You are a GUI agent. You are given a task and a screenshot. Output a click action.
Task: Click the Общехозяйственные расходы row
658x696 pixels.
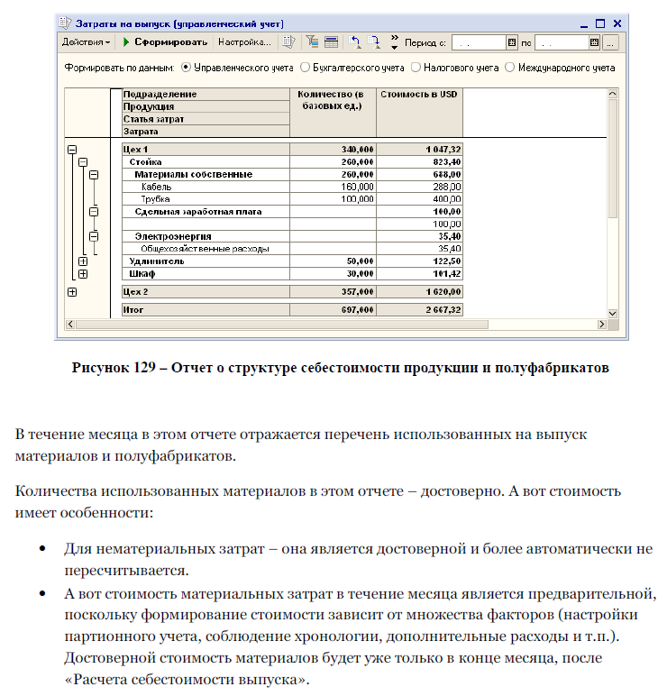point(205,249)
